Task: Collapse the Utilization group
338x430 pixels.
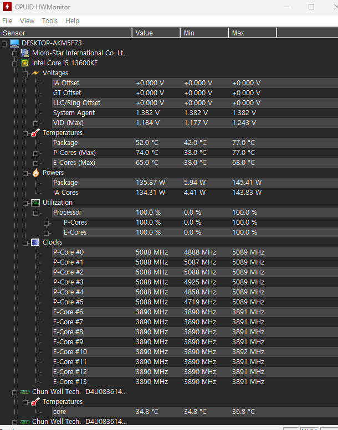Action: [x=25, y=203]
